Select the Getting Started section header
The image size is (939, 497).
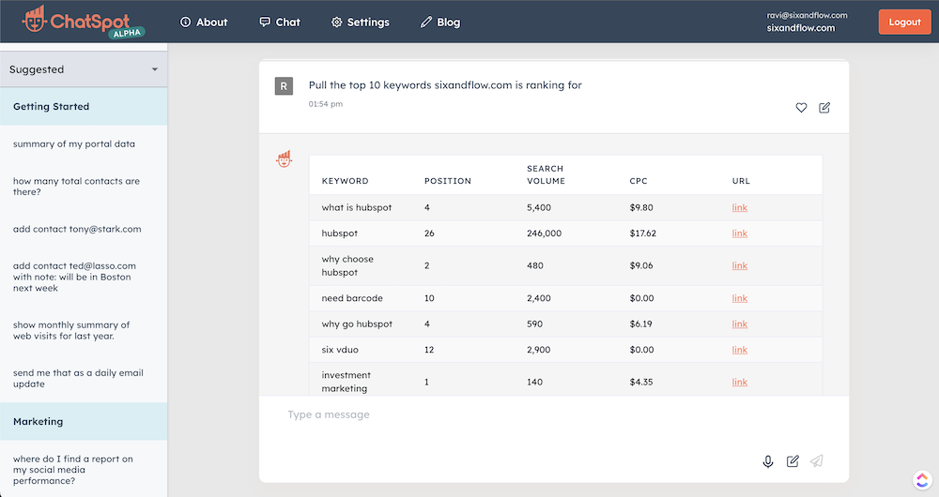point(84,107)
